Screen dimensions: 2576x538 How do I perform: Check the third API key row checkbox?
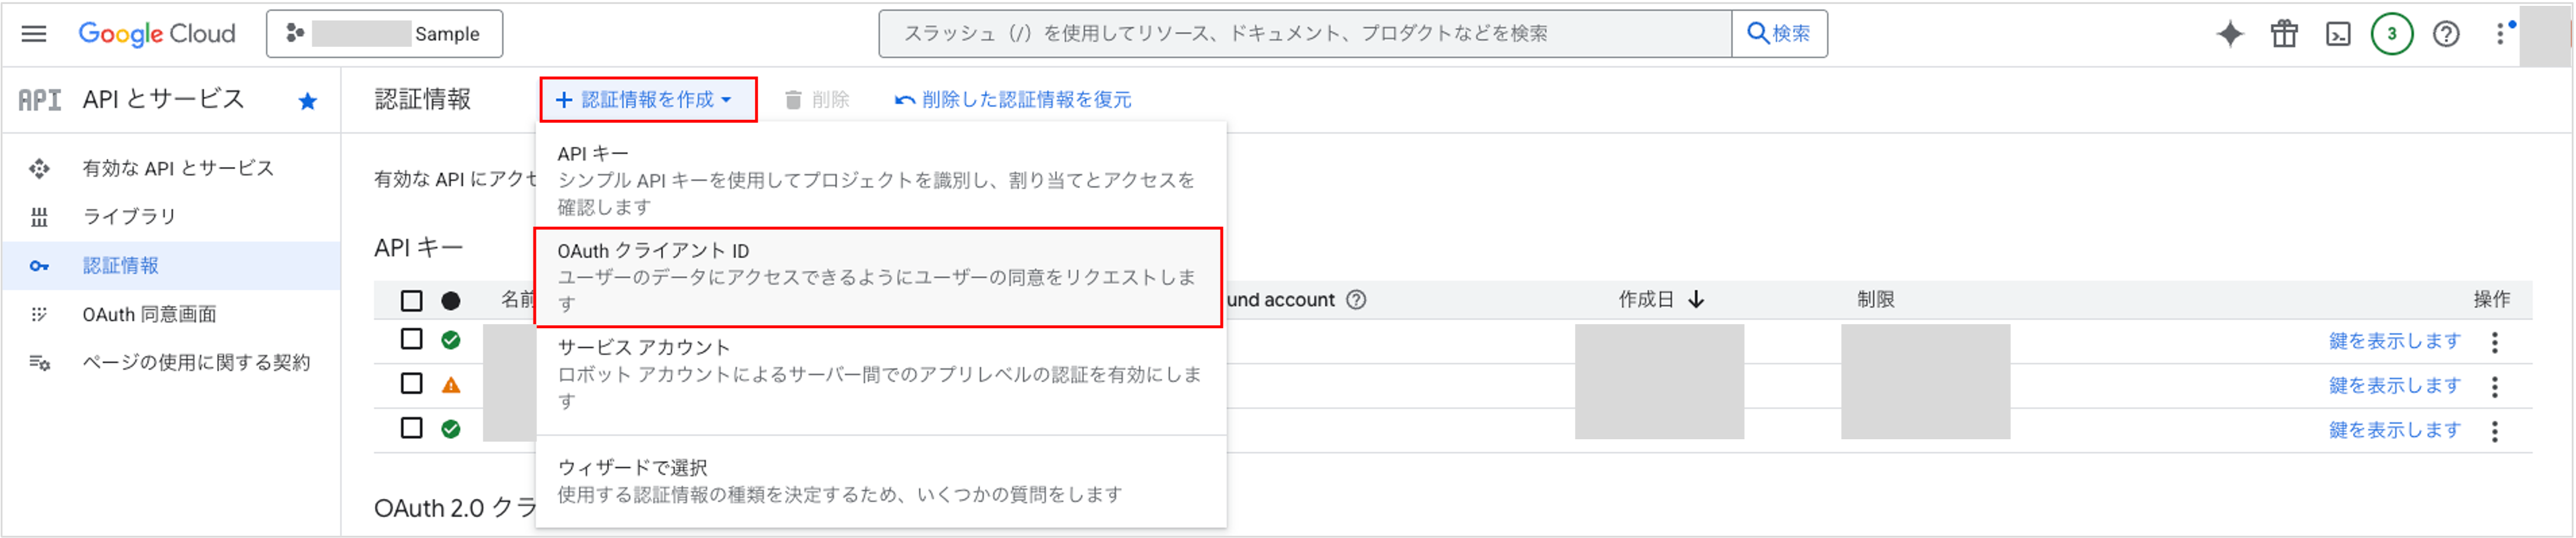coord(411,428)
